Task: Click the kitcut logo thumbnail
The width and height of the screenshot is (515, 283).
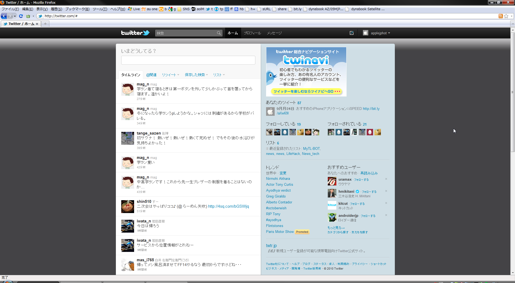Action: [332, 205]
